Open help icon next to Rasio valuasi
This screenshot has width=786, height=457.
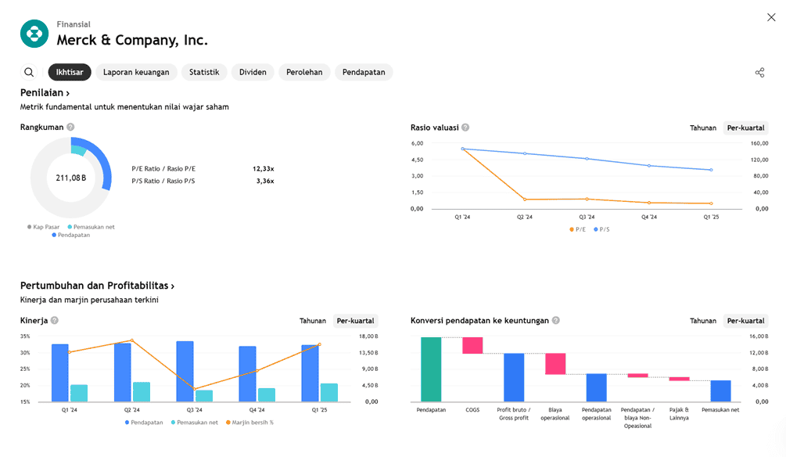pyautogui.click(x=465, y=128)
